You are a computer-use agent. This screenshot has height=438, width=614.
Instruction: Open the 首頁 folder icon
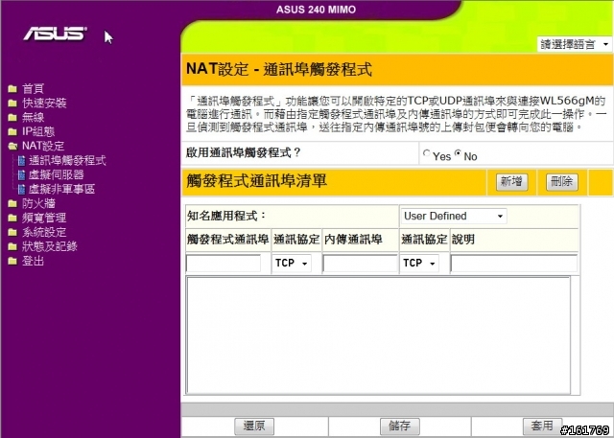click(12, 89)
